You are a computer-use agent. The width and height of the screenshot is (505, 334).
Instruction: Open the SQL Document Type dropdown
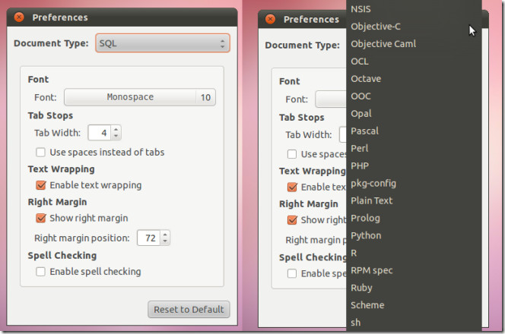163,43
